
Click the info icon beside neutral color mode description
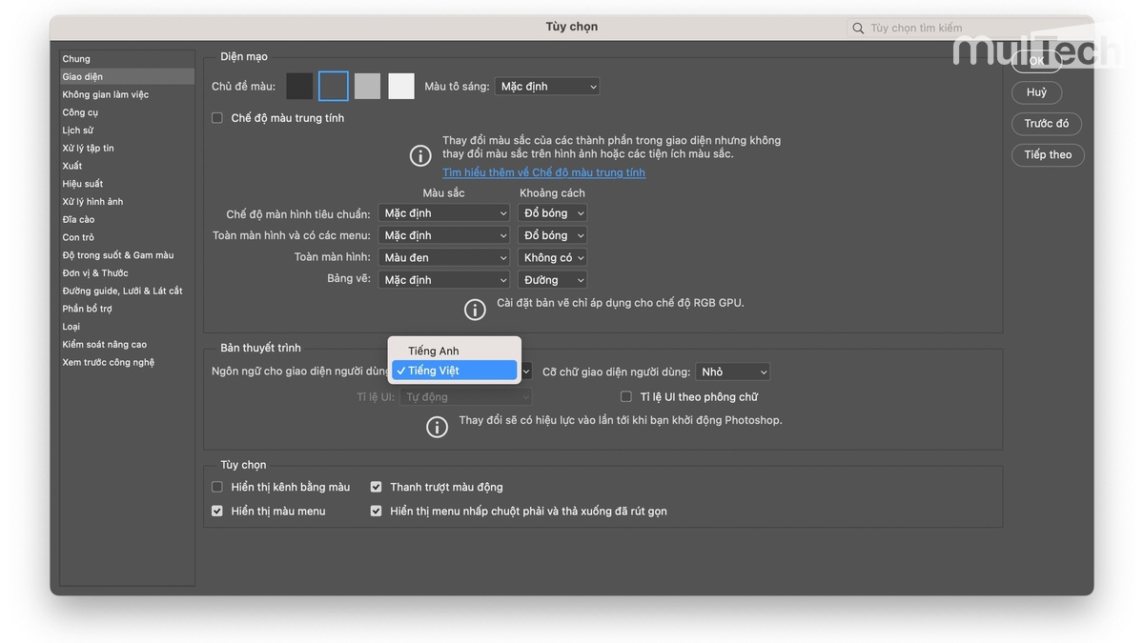point(420,155)
